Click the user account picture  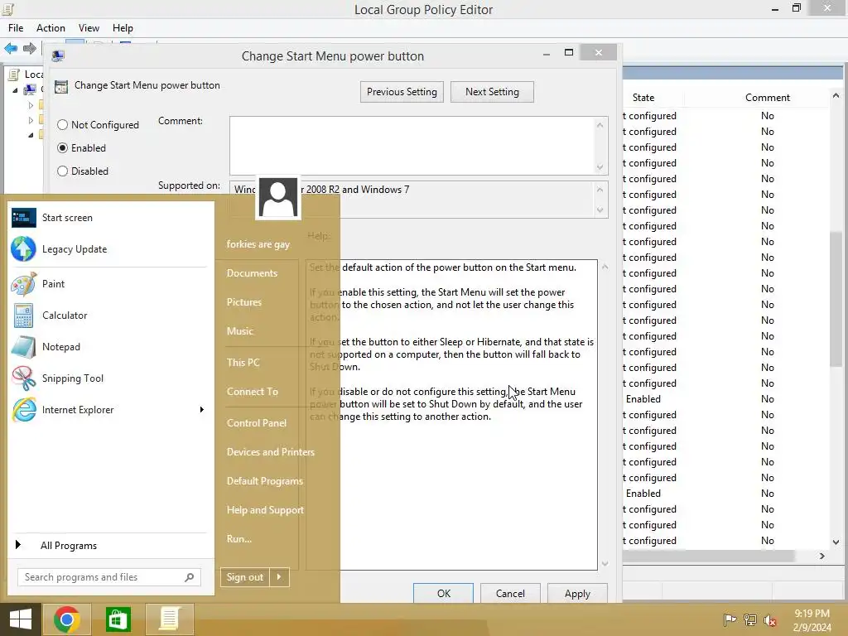(278, 197)
